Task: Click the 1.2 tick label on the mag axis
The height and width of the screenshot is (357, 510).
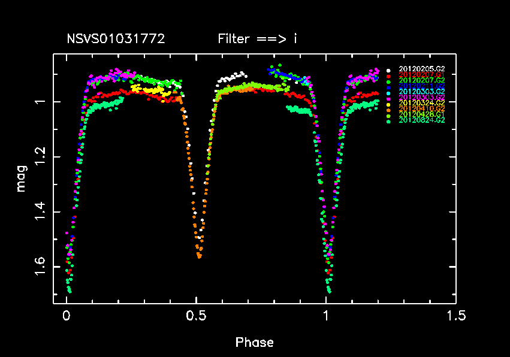Action: click(x=40, y=157)
